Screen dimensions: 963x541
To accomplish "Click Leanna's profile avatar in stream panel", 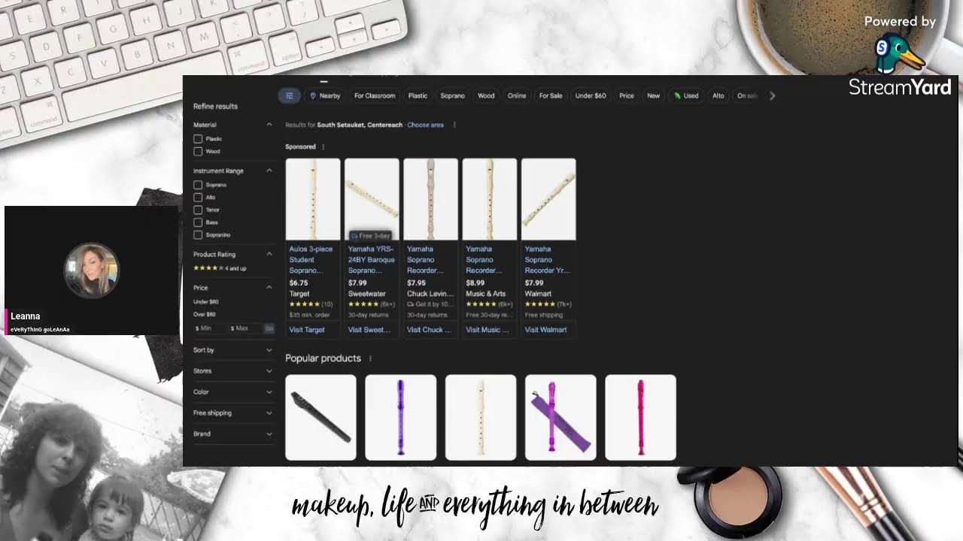I will point(91,270).
